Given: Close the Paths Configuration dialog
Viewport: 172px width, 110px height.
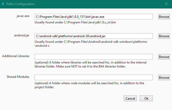Looking at the screenshot, I should [x=166, y=4].
